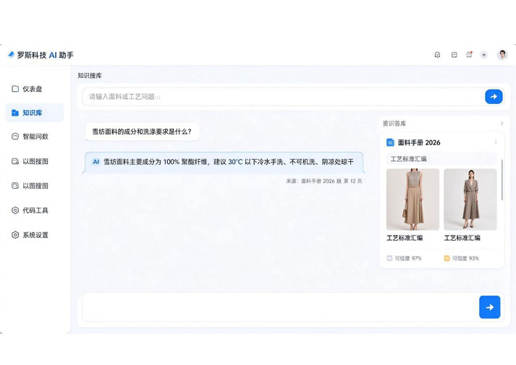The image size is (516, 365).
Task: Click the 可信度 93% text
Action: (465, 258)
